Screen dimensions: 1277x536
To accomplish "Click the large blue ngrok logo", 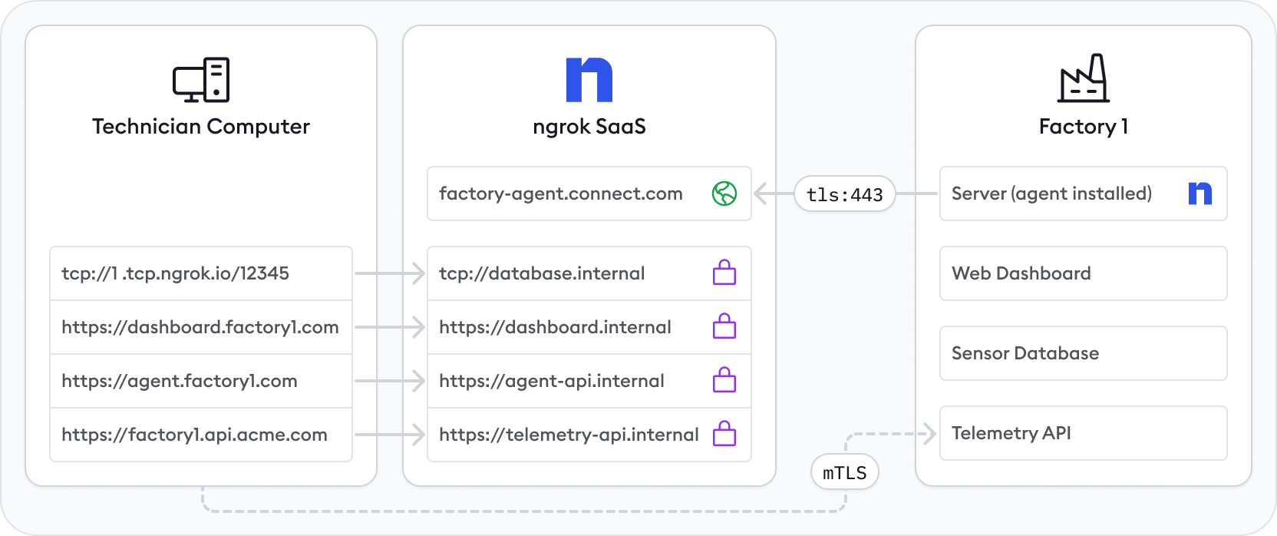I will tap(589, 80).
